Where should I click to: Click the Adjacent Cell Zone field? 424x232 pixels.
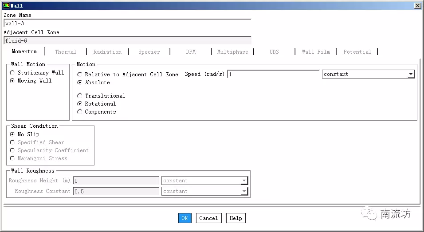(x=128, y=40)
